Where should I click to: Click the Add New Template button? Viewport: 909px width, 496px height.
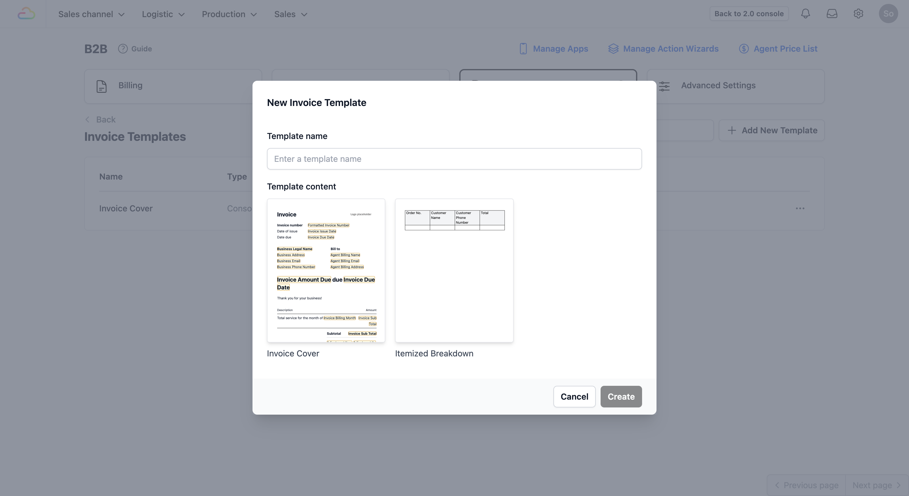772,130
